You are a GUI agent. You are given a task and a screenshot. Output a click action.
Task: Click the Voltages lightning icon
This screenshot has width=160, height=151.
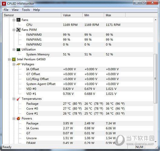(x=18, y=64)
